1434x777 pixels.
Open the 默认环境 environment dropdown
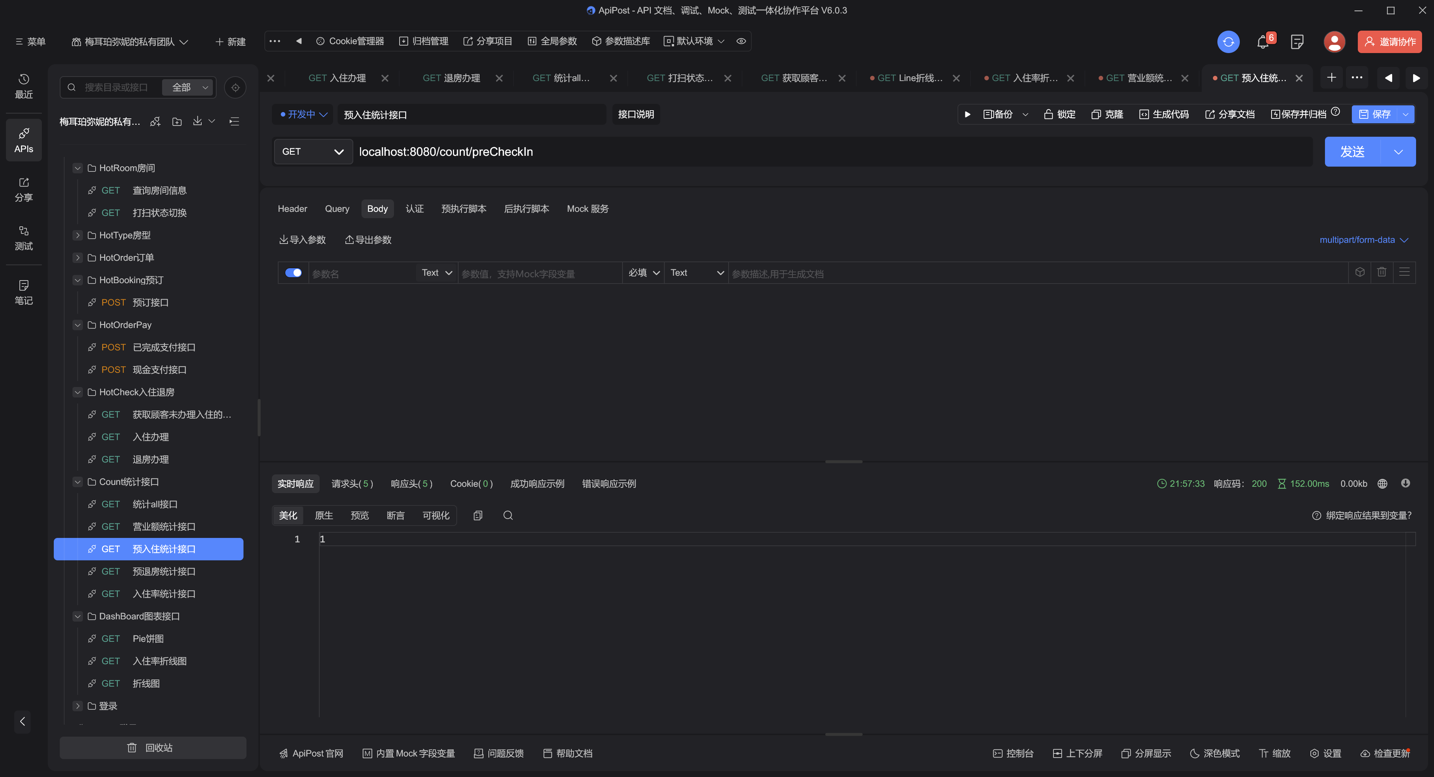pyautogui.click(x=694, y=41)
